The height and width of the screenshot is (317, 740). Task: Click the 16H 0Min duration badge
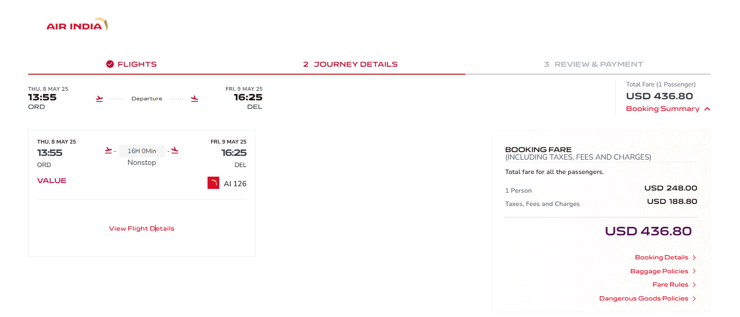(x=142, y=151)
